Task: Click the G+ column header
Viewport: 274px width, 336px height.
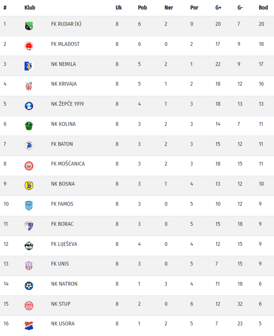Action: pos(218,8)
